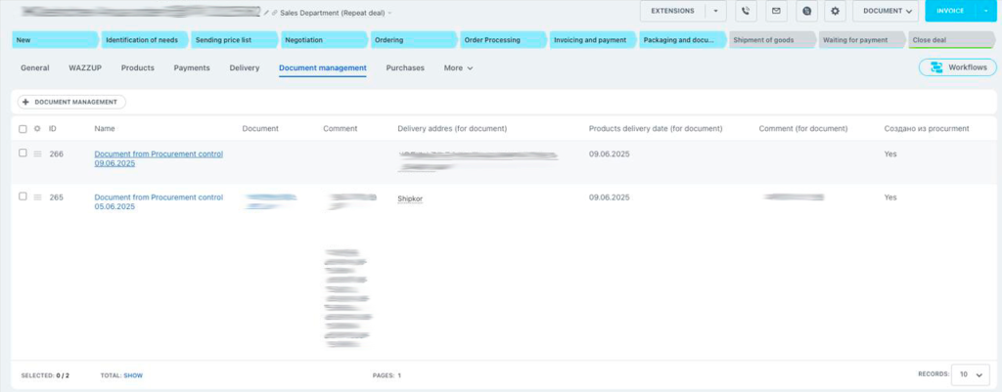Open row menu for record 265

point(38,197)
